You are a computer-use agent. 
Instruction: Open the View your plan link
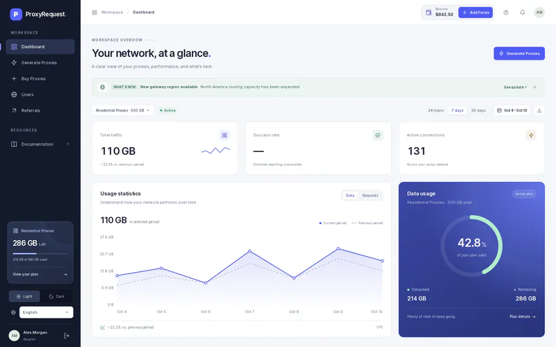click(x=40, y=274)
